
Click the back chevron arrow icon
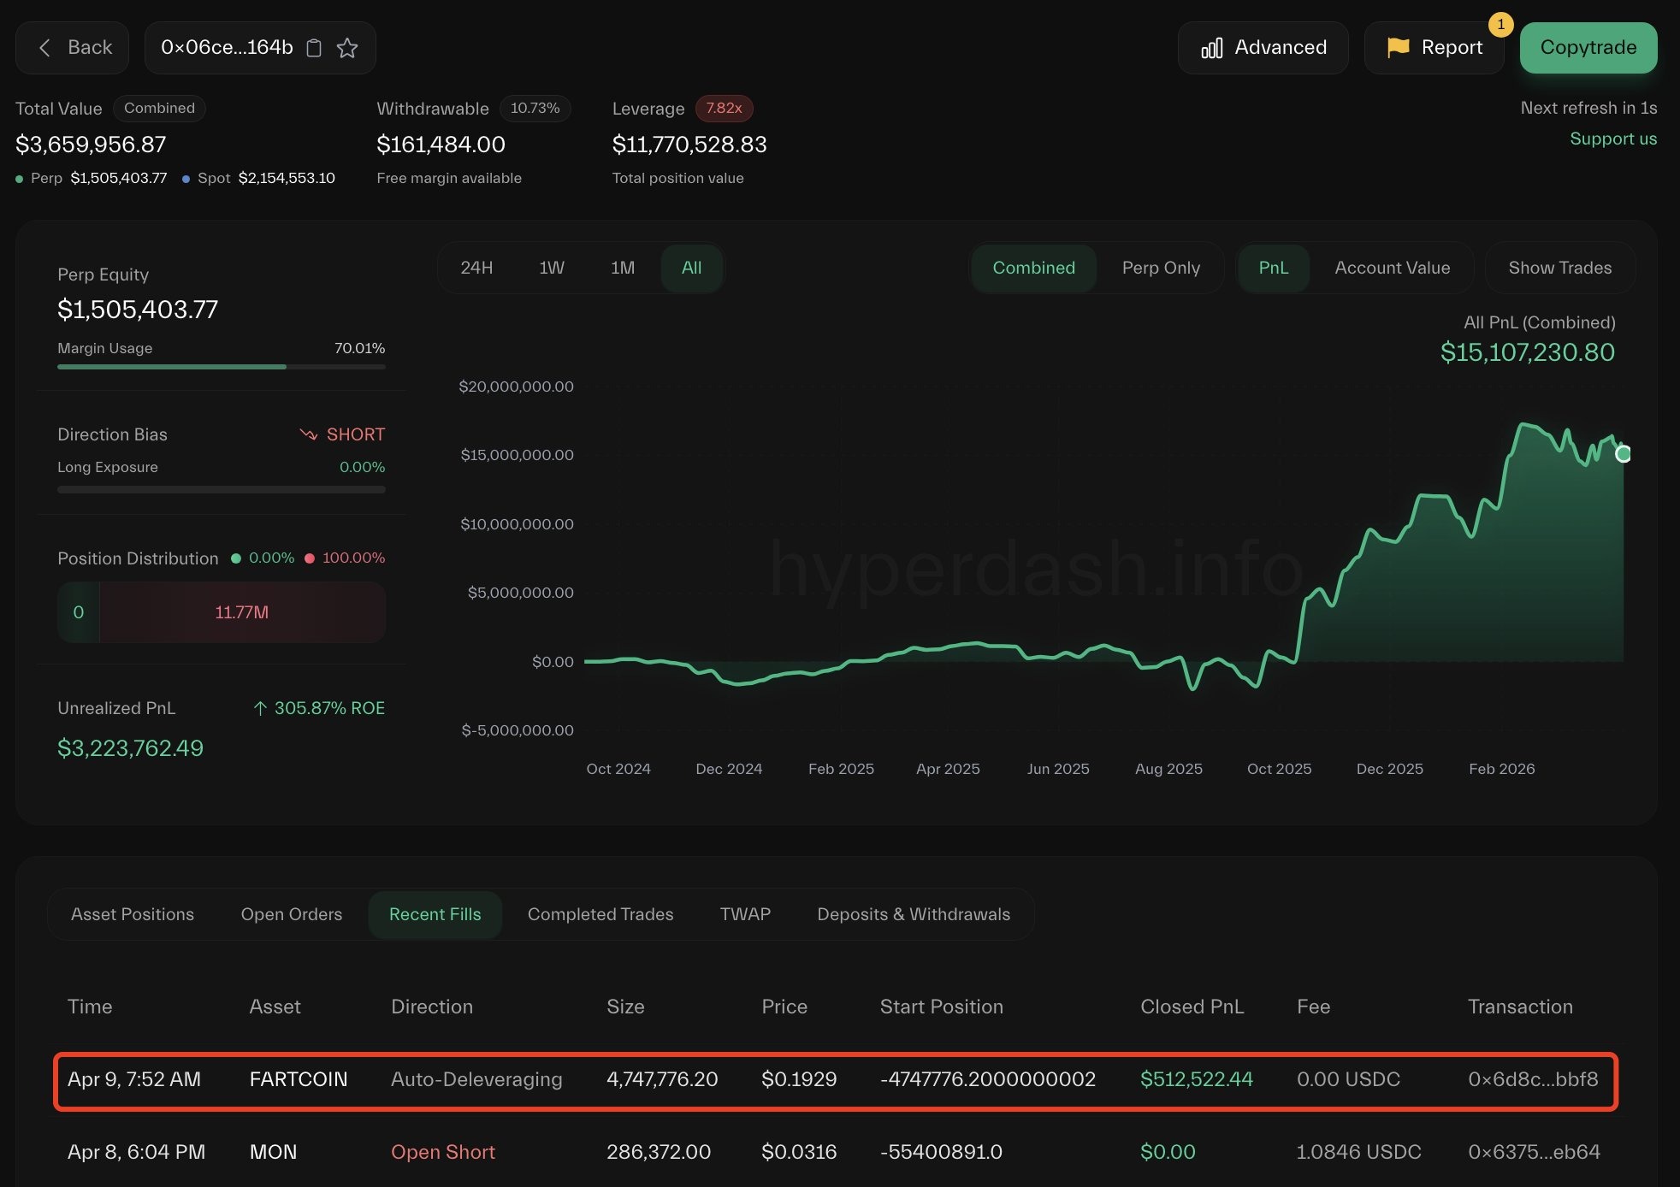[44, 48]
